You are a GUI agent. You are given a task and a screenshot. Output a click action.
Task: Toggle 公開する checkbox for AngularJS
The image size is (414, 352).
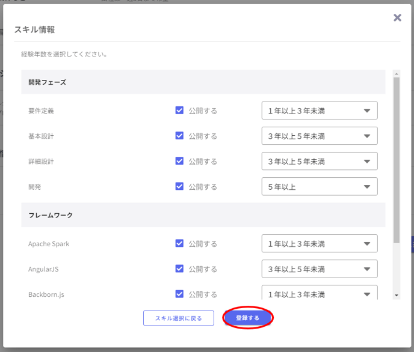pos(179,269)
